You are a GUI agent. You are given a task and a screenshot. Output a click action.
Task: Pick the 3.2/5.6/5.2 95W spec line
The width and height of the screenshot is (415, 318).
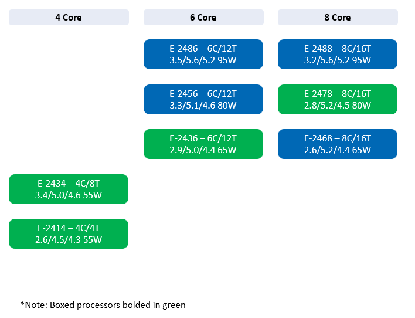[338, 60]
